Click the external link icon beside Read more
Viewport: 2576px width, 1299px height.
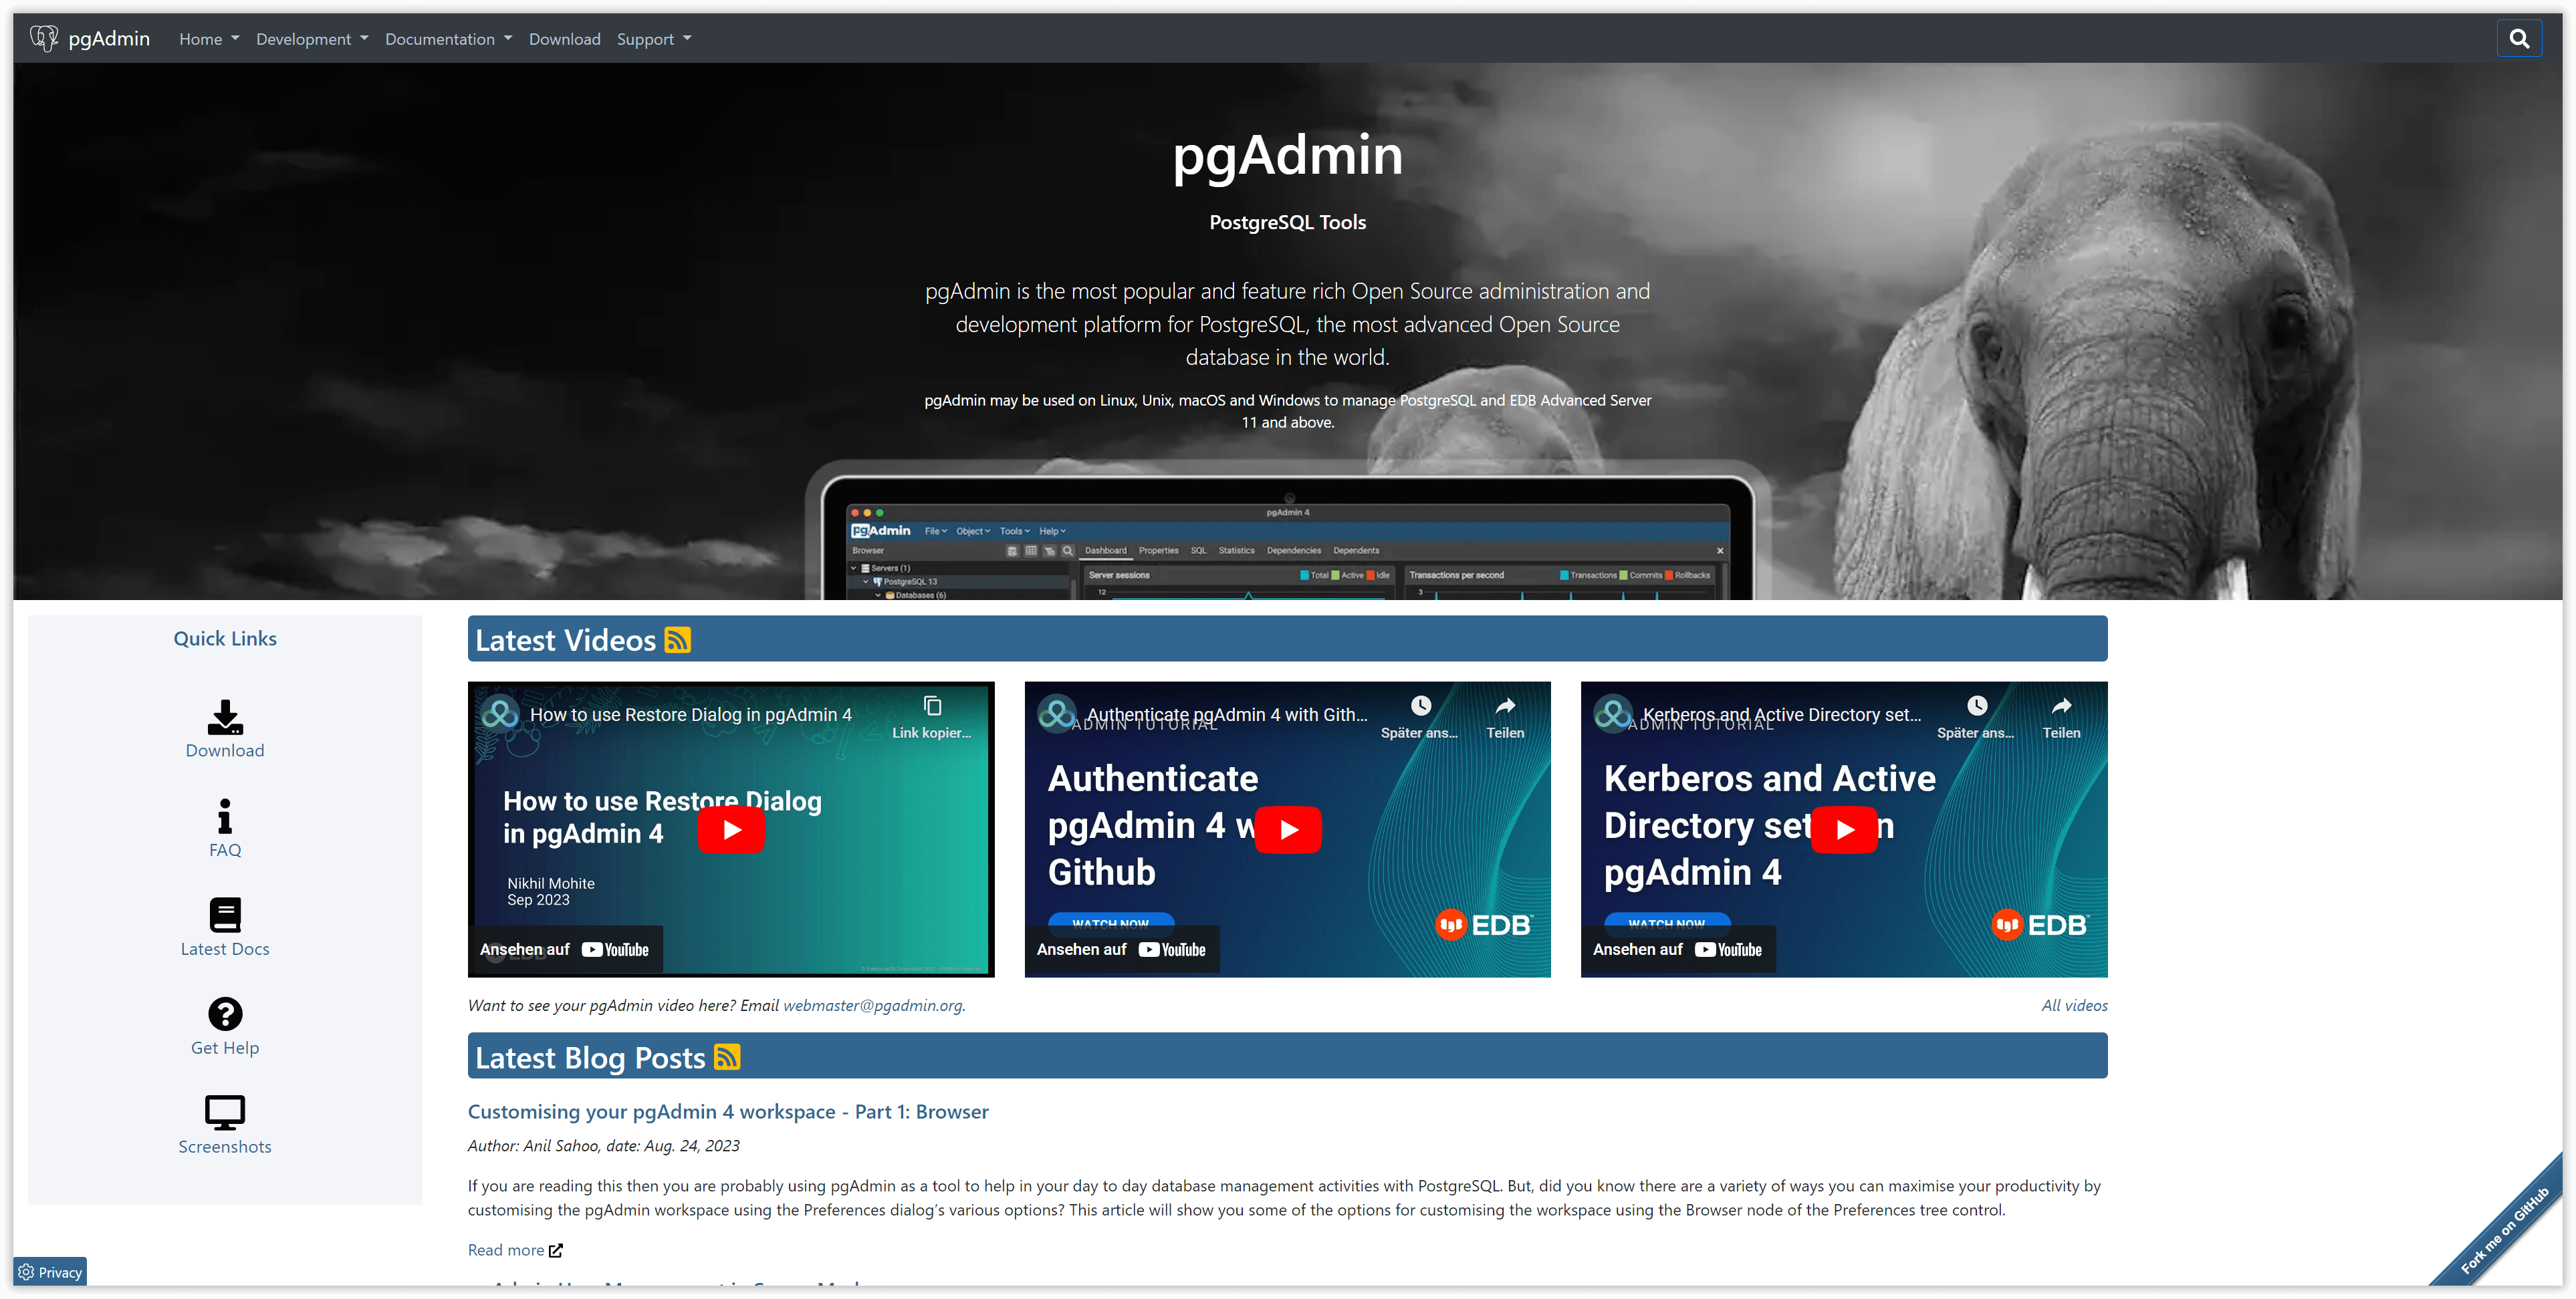pyautogui.click(x=556, y=1250)
